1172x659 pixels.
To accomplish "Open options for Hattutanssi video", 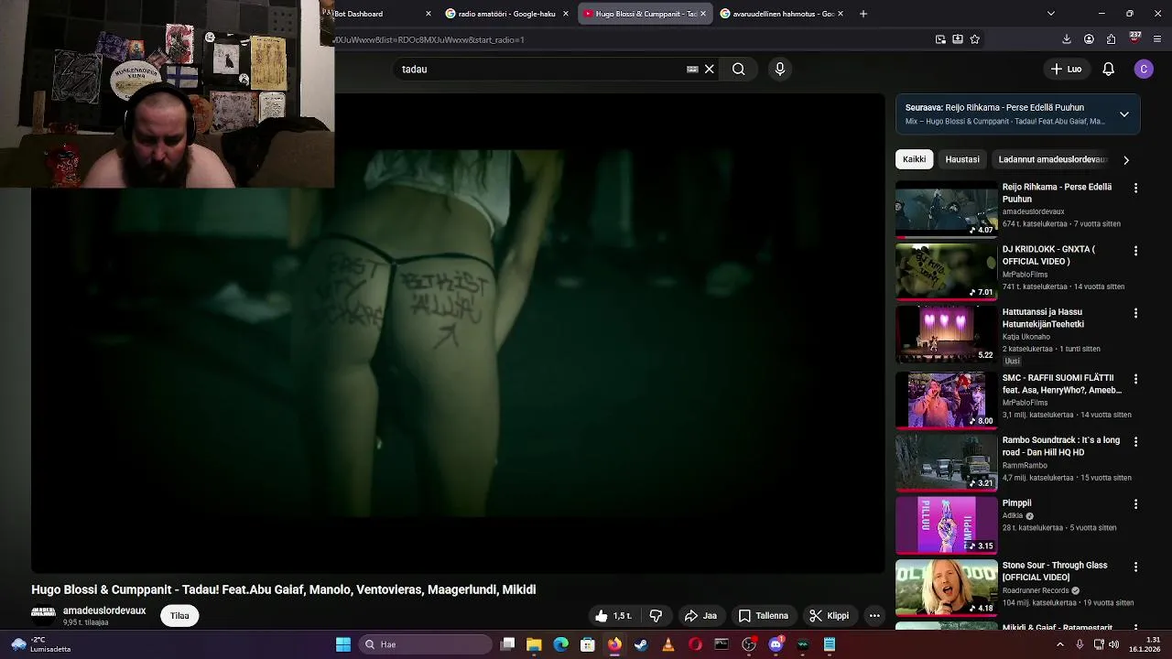I will [x=1135, y=313].
